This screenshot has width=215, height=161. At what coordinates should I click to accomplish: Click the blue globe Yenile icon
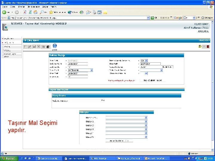tap(55, 46)
